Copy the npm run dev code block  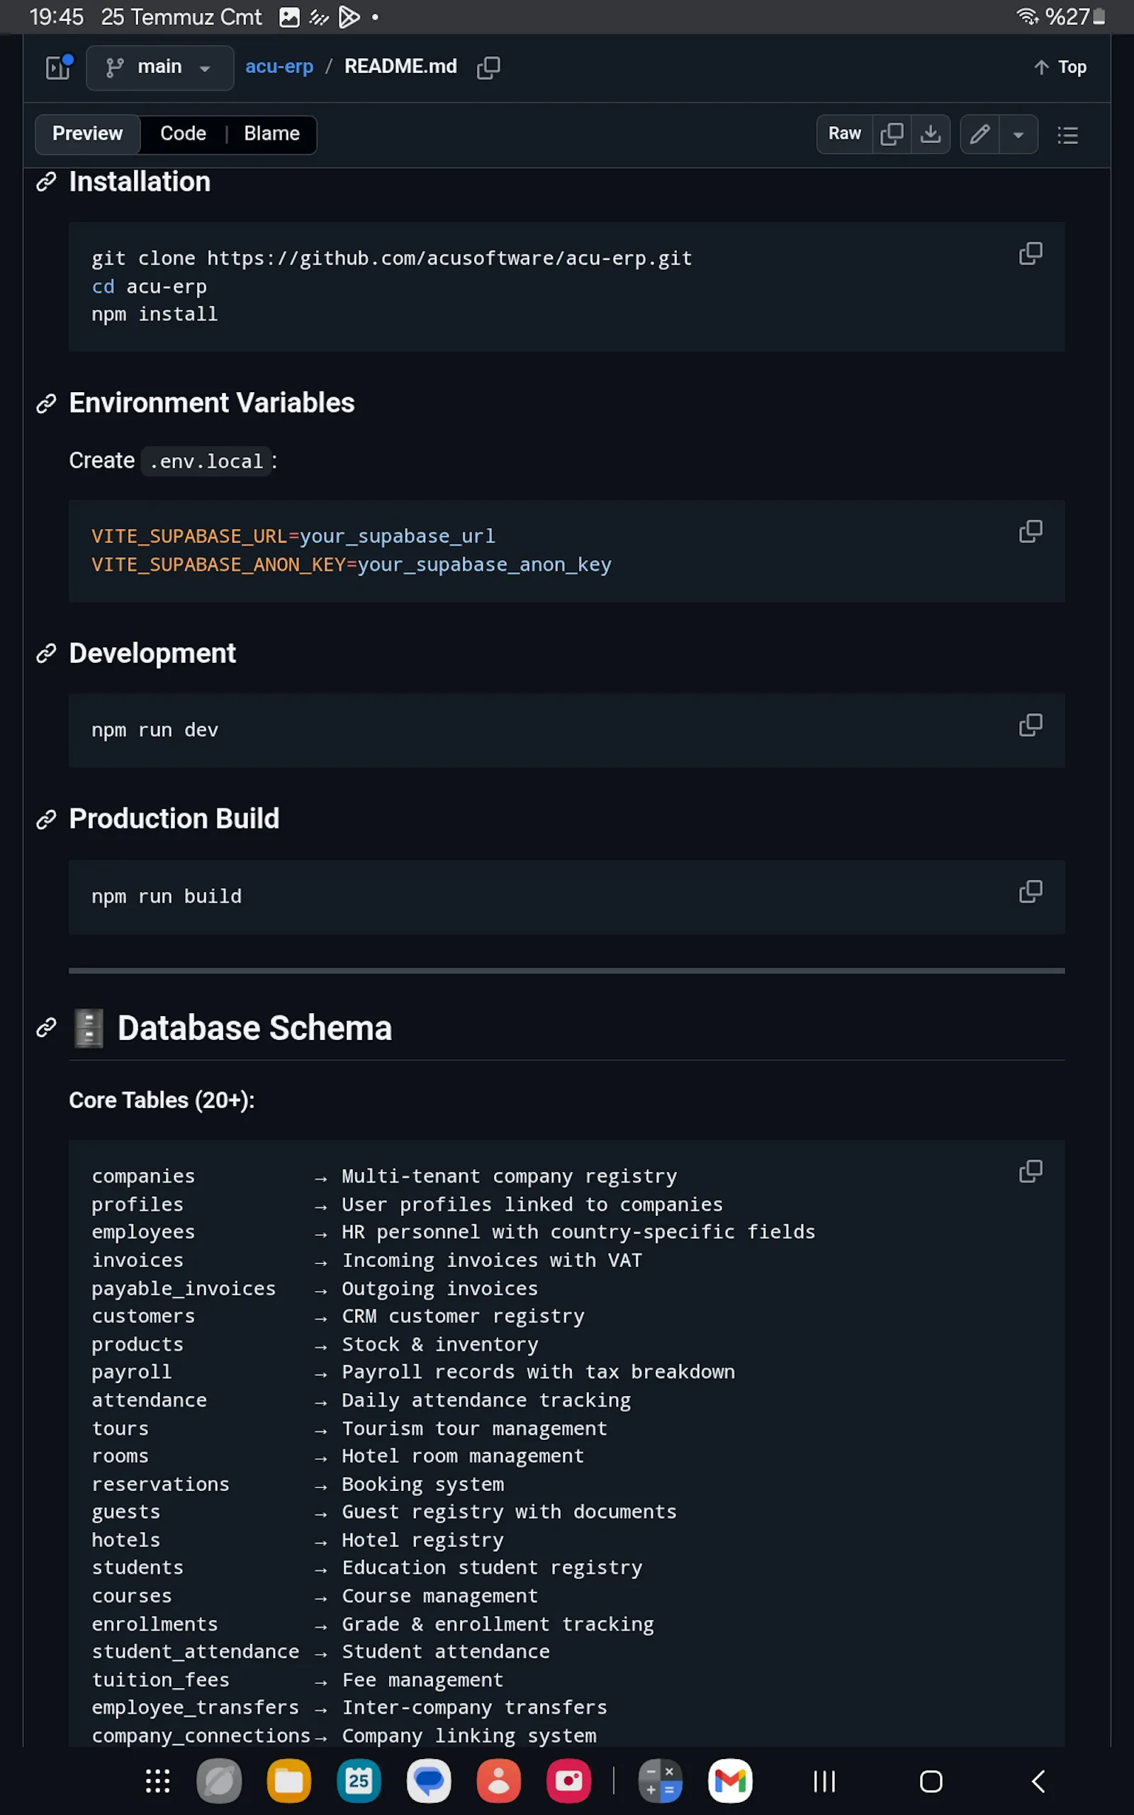(1031, 725)
